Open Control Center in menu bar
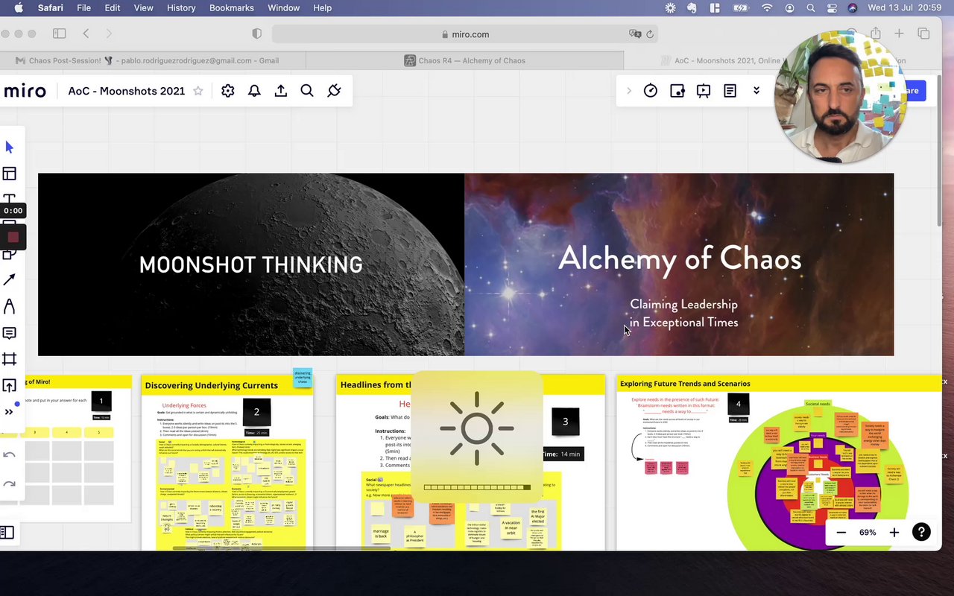Image resolution: width=954 pixels, height=596 pixels. pyautogui.click(x=832, y=7)
